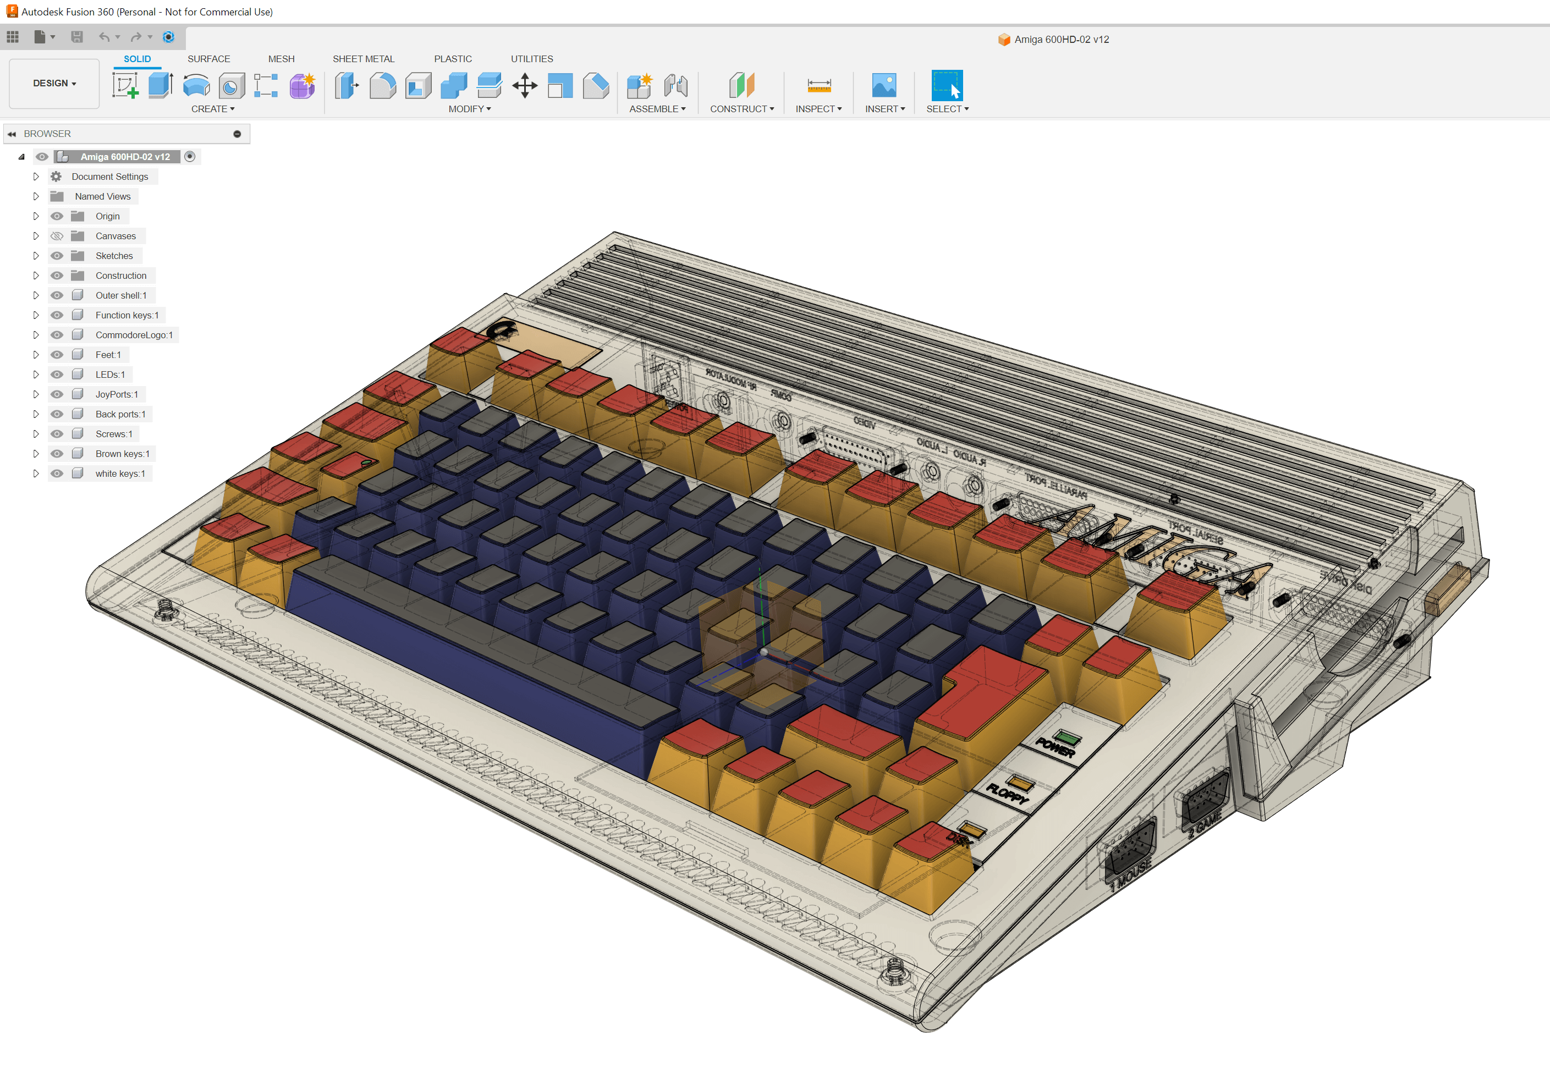Open the SELECT menu
The width and height of the screenshot is (1550, 1074).
tap(948, 109)
